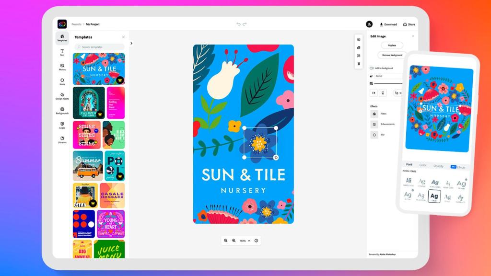Open the Photos panel
Screen dimensions: 491x276
[x=62, y=68]
